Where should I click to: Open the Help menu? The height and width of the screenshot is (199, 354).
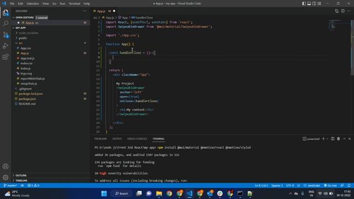tap(87, 4)
